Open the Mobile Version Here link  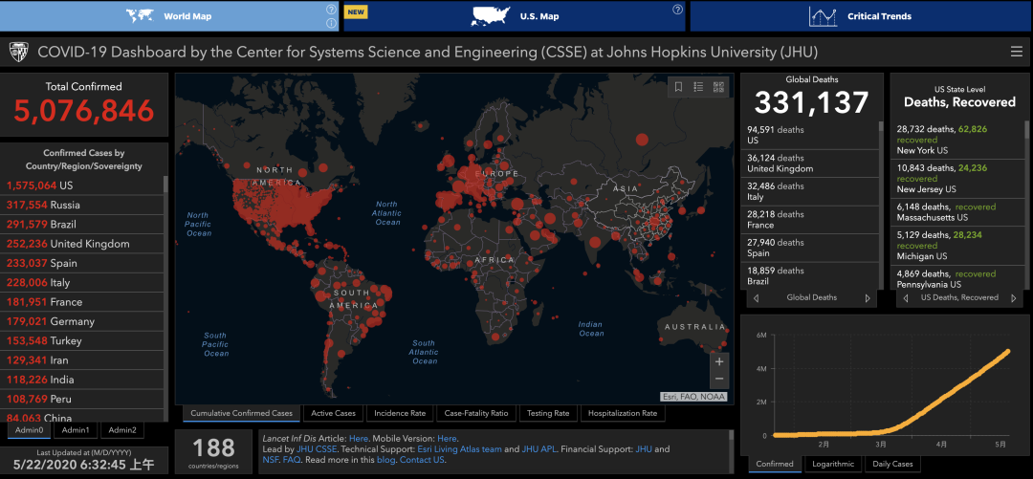point(448,438)
